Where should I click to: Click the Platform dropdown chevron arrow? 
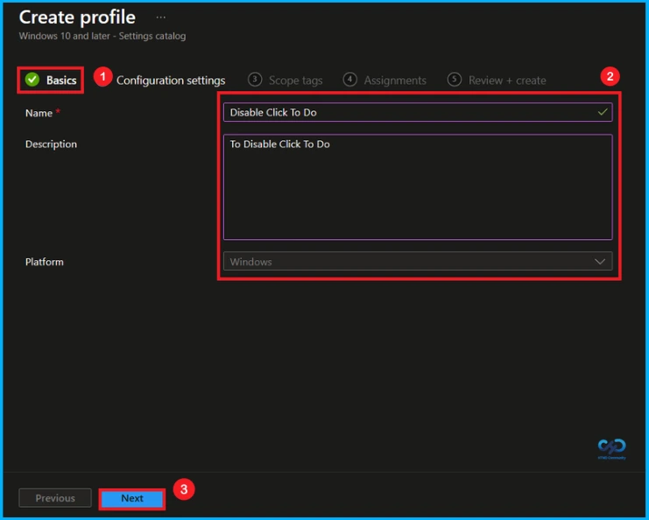coord(600,262)
